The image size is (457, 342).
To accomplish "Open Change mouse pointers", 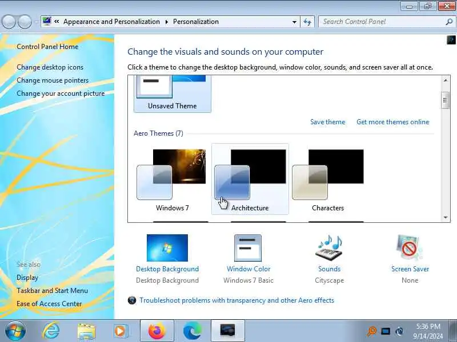I will (53, 80).
